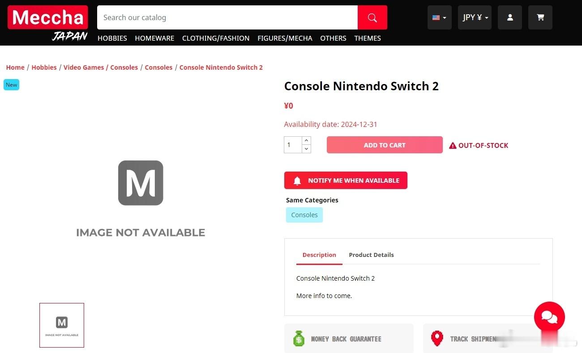Click the Money Back Guarantee badge
Viewport: 582px width, 353px height.
pyautogui.click(x=349, y=339)
